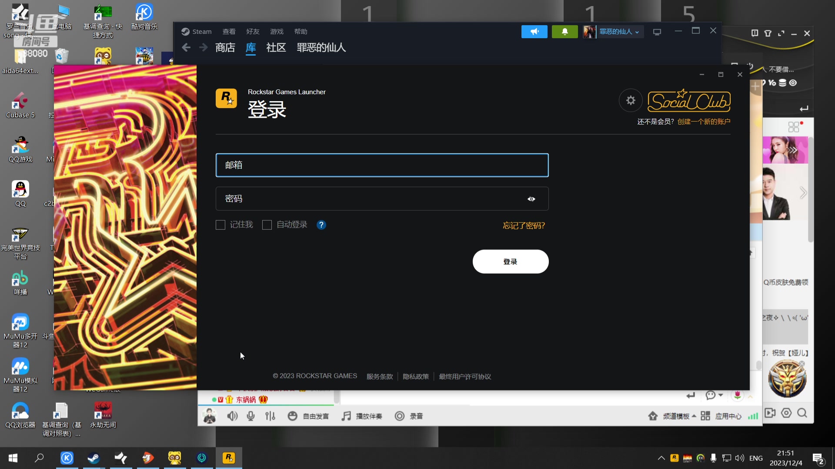The height and width of the screenshot is (469, 835).
Task: Open Steam notifications bell
Action: pos(564,31)
